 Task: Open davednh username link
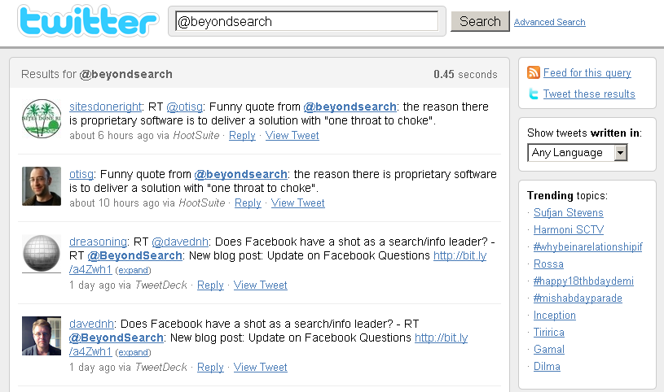pyautogui.click(x=91, y=324)
